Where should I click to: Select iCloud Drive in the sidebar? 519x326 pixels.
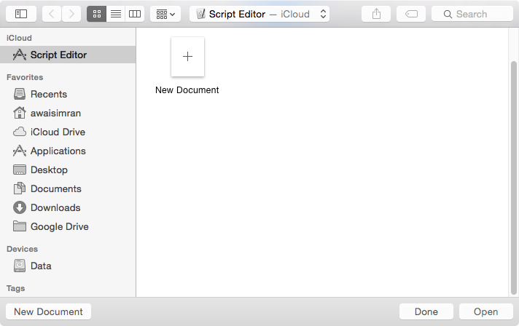68,132
